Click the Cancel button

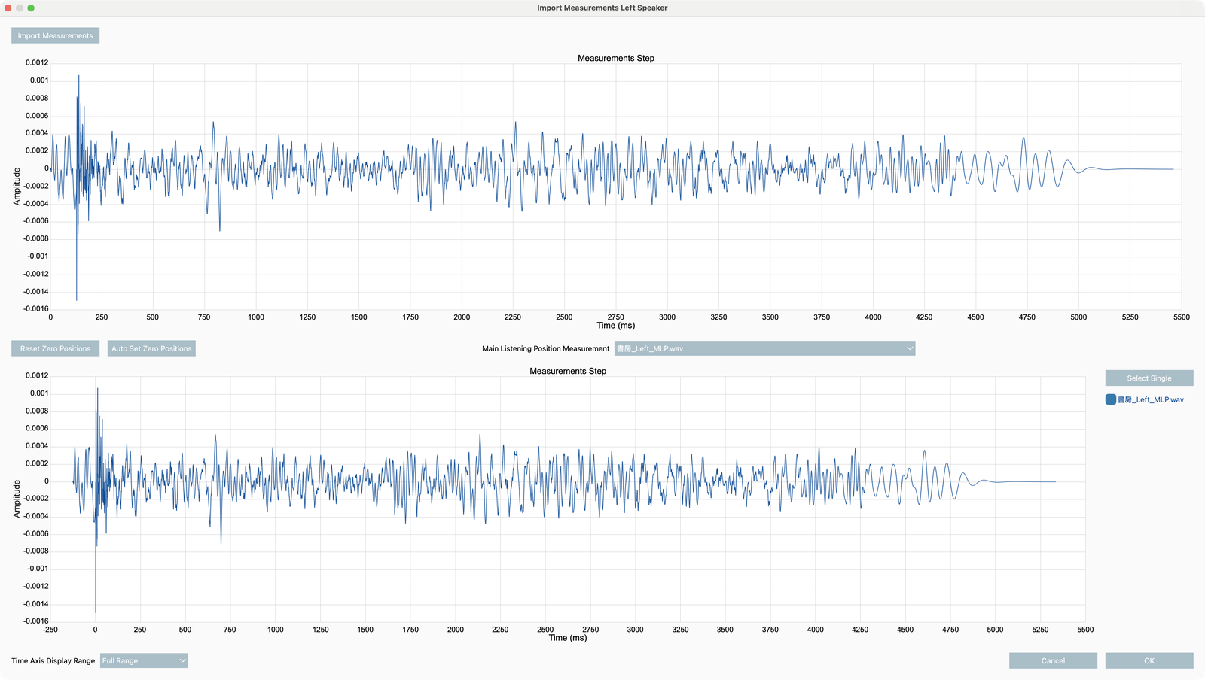tap(1053, 660)
